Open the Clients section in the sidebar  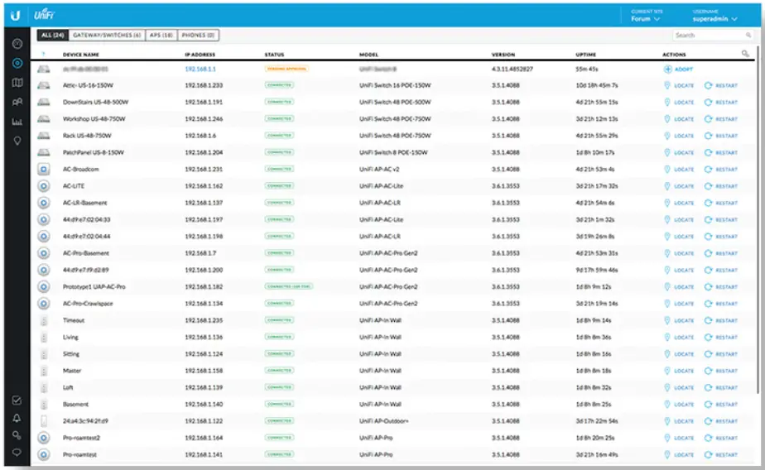[17, 102]
